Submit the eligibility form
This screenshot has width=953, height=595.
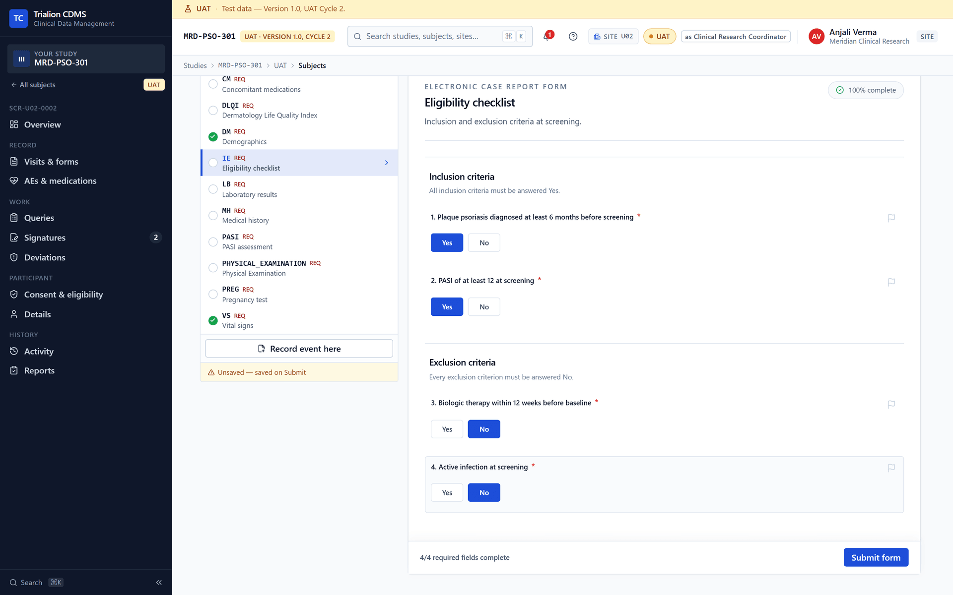876,557
